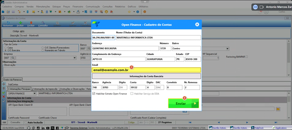This screenshot has height=130, width=292.
Task: Open the dropdown right of the Bairro field
Action: (x=227, y=49)
